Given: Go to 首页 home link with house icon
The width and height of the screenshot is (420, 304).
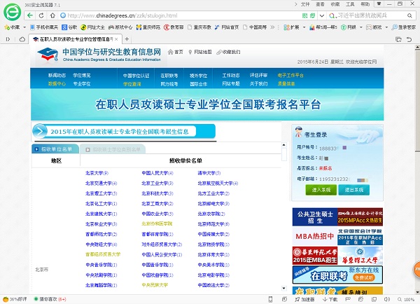Looking at the screenshot, I should [176, 52].
